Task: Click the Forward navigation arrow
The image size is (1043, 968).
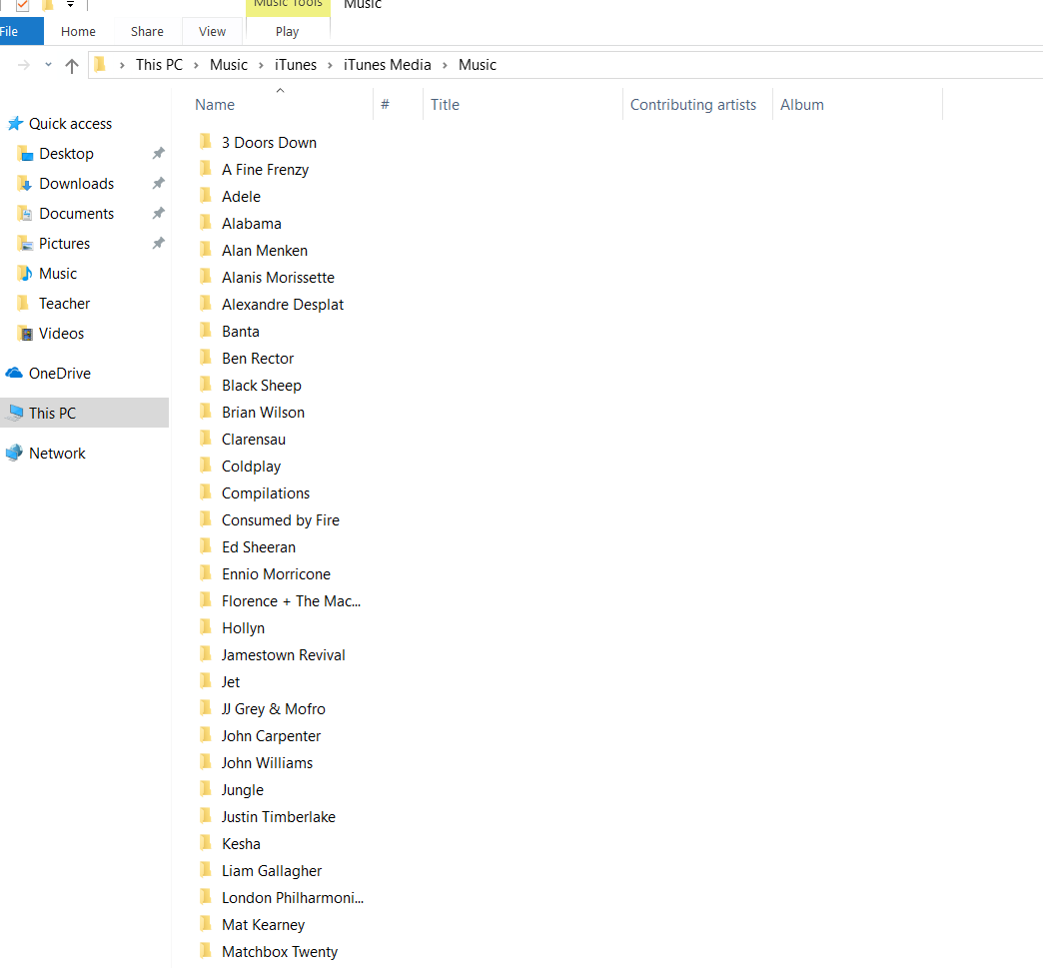Action: point(24,65)
